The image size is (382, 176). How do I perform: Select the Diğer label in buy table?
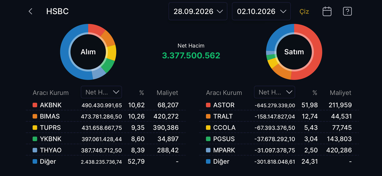(48, 161)
